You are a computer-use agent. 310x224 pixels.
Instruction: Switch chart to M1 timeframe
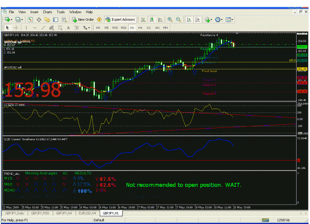click(x=98, y=28)
